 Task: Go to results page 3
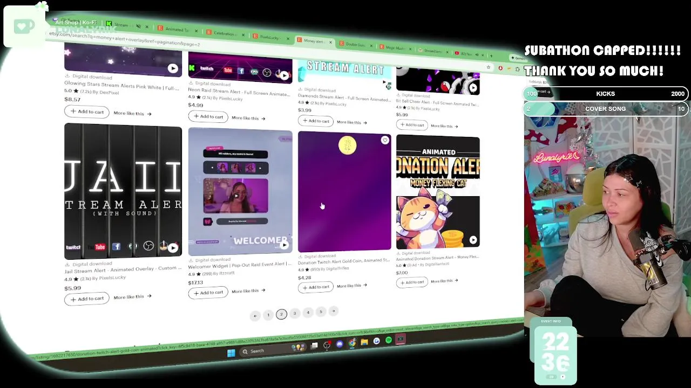(295, 313)
